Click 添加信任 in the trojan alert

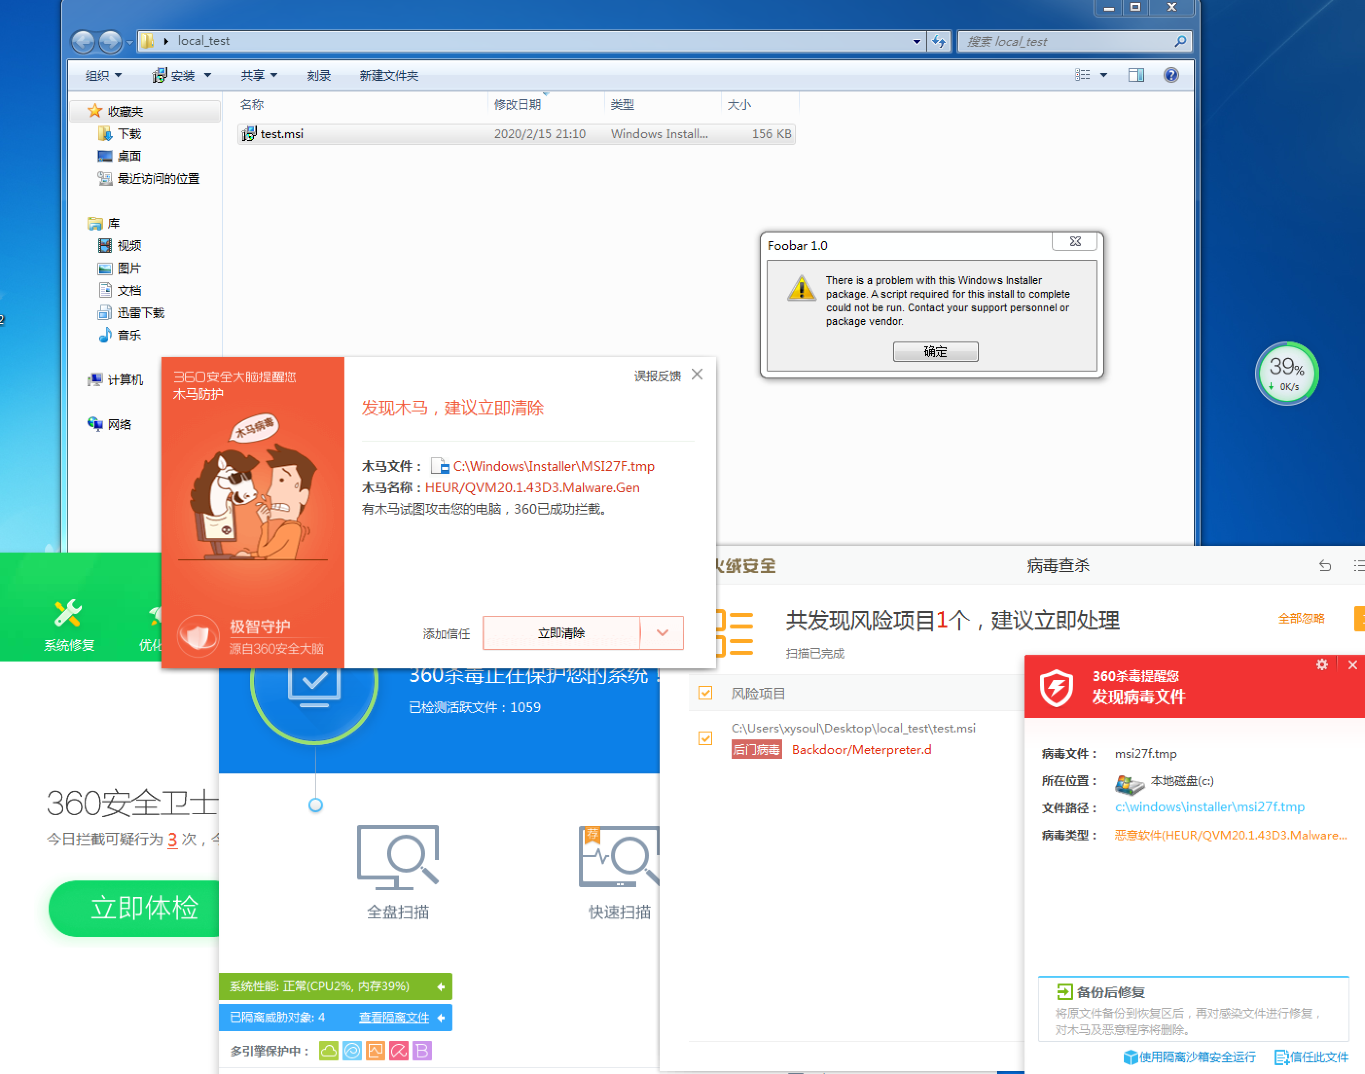click(447, 633)
